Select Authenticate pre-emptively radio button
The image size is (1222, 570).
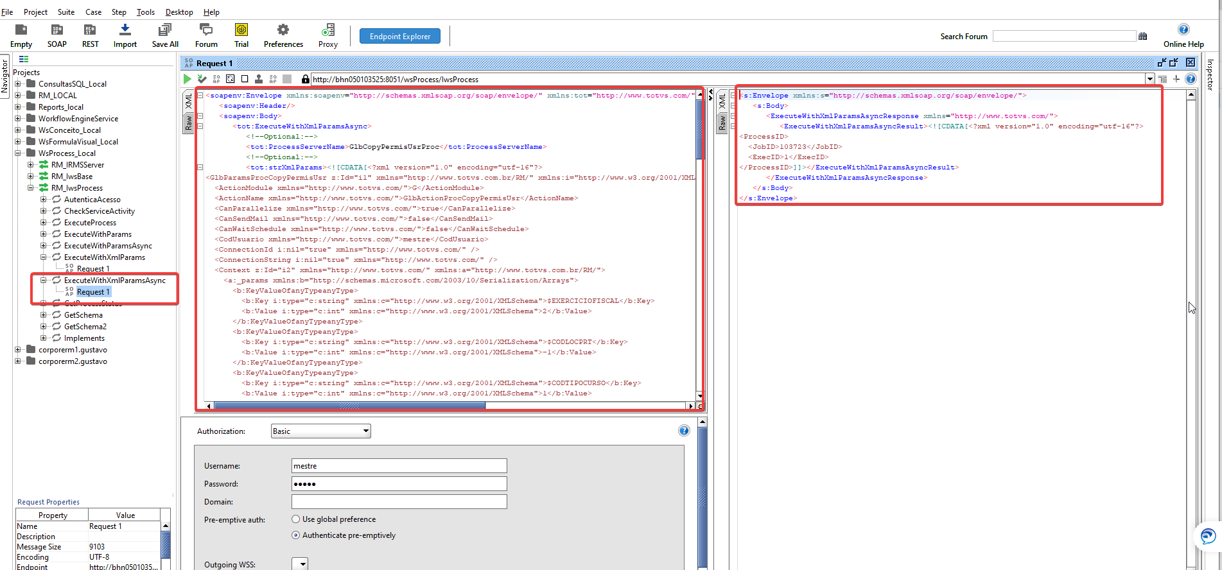coord(295,535)
